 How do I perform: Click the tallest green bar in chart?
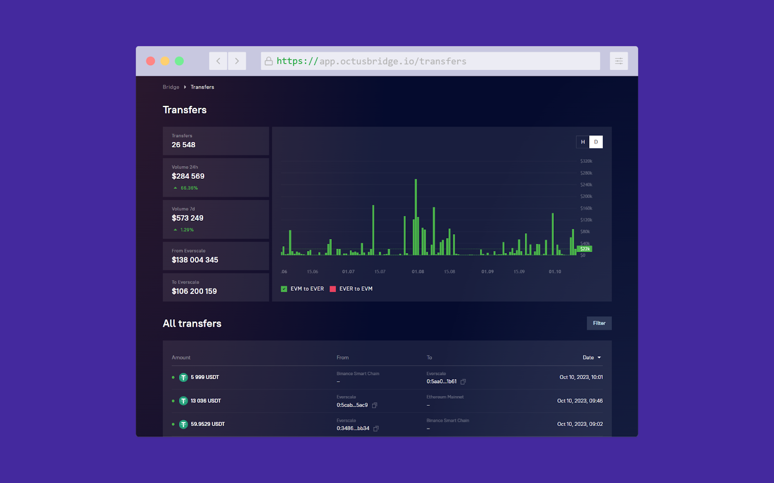(416, 217)
